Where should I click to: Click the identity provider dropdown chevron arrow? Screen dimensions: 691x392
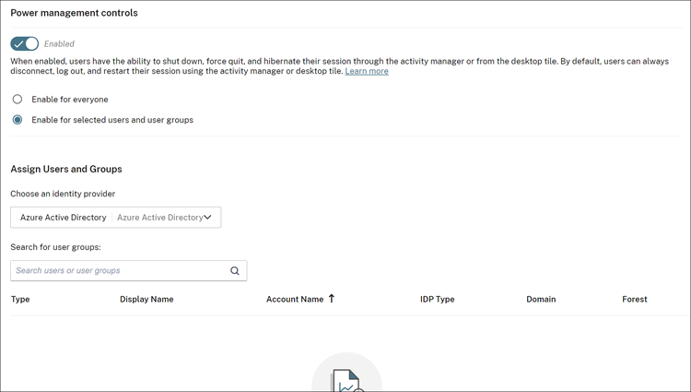(207, 217)
